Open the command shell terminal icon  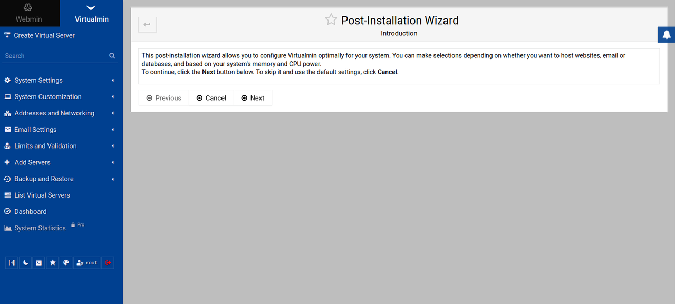[x=38, y=262]
